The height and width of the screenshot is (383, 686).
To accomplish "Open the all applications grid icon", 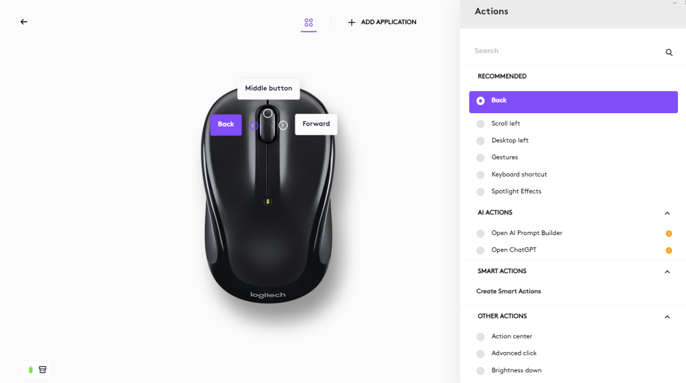I will tap(308, 22).
